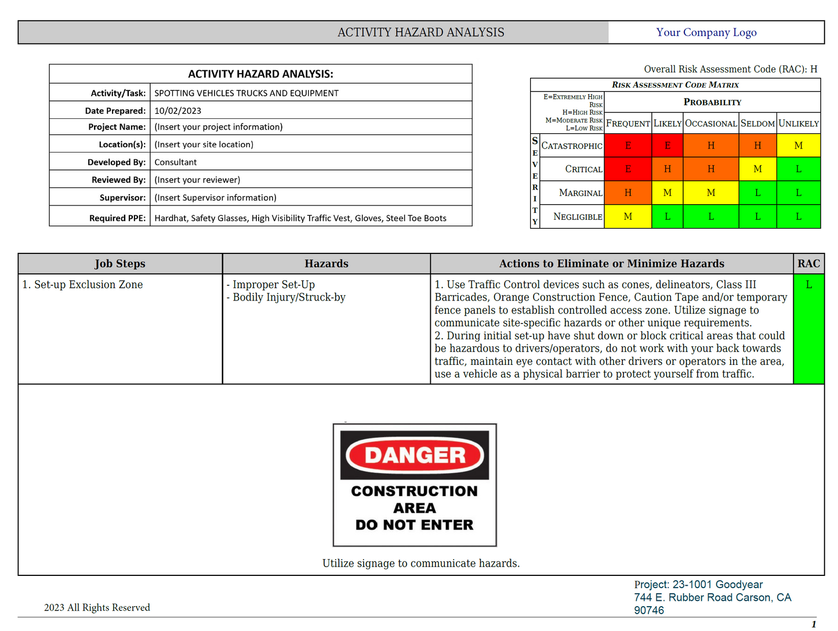Click the Actions to Eliminate or Minimize Hazards header
838x631 pixels.
[x=611, y=264]
